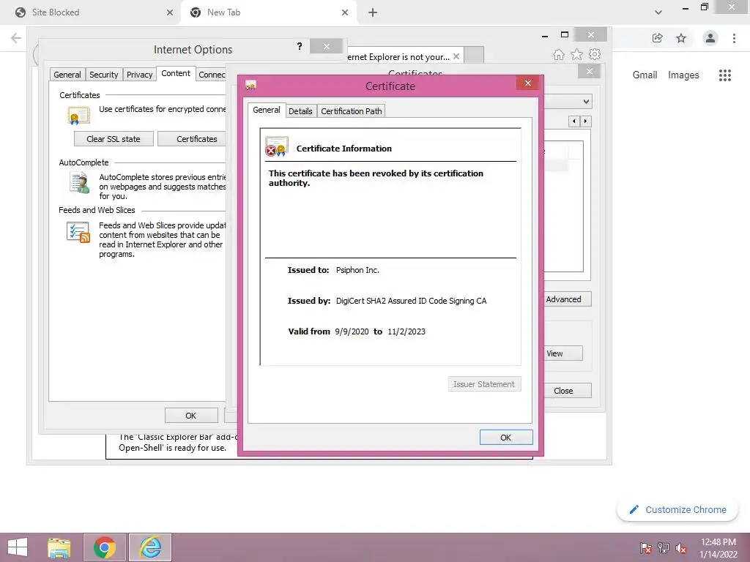The width and height of the screenshot is (750, 562).
Task: Select the Content tab in Internet Options
Action: point(176,73)
